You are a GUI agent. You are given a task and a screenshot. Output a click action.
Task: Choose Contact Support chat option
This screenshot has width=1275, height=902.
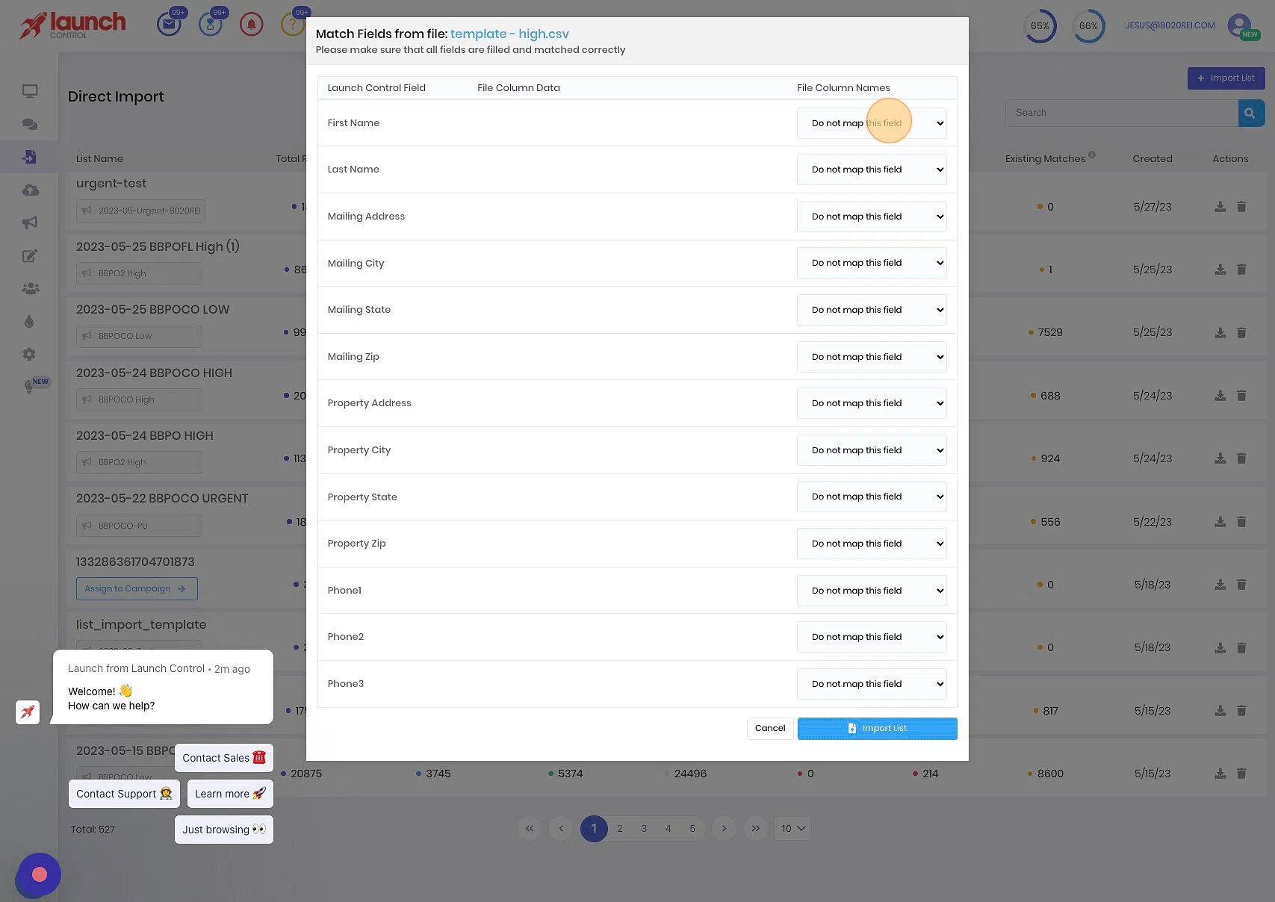click(124, 794)
